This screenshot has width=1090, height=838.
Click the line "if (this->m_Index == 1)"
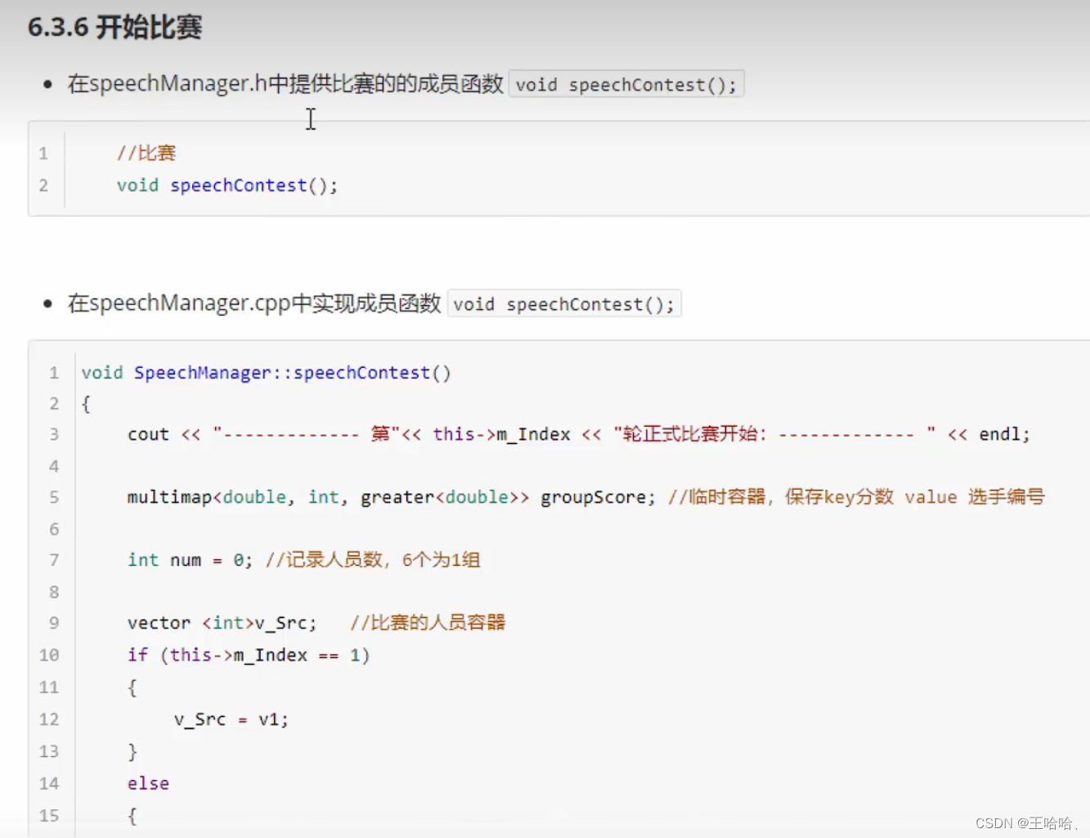click(x=249, y=655)
